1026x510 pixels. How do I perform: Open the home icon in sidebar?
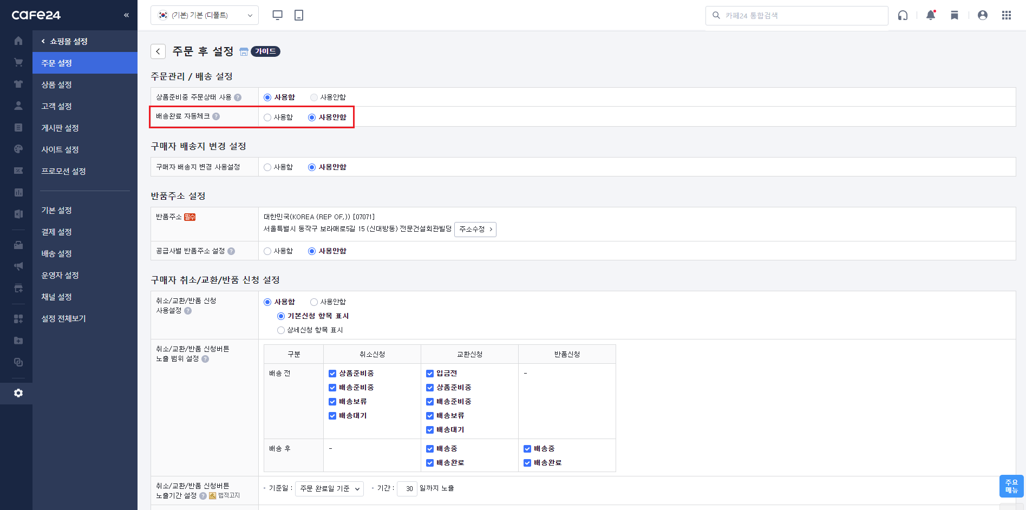pos(18,41)
